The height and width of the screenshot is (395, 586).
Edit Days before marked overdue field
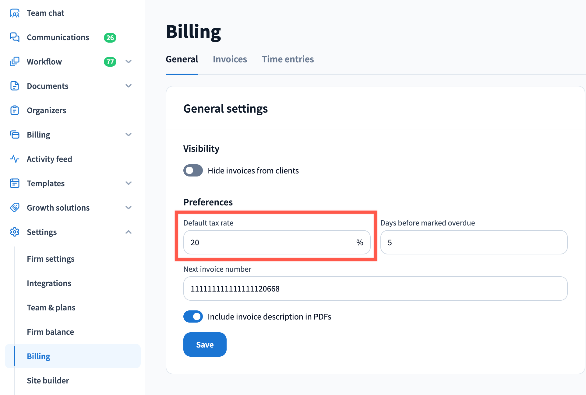[x=474, y=242]
